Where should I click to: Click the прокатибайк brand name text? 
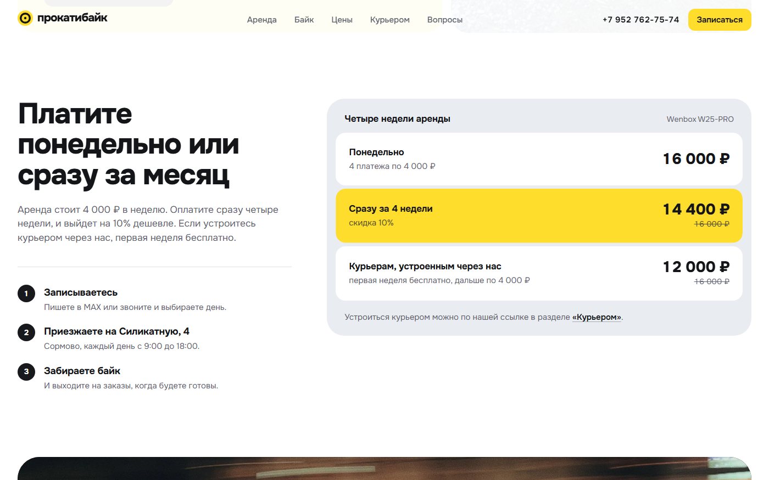click(x=73, y=18)
